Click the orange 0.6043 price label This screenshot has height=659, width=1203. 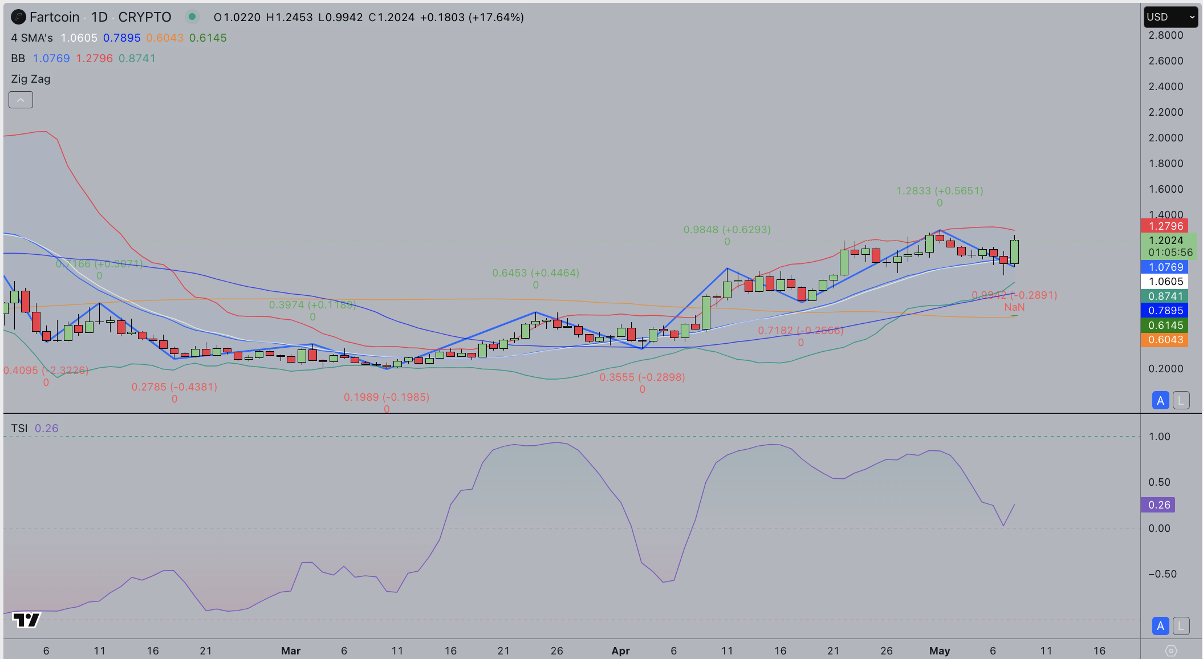(x=1165, y=340)
